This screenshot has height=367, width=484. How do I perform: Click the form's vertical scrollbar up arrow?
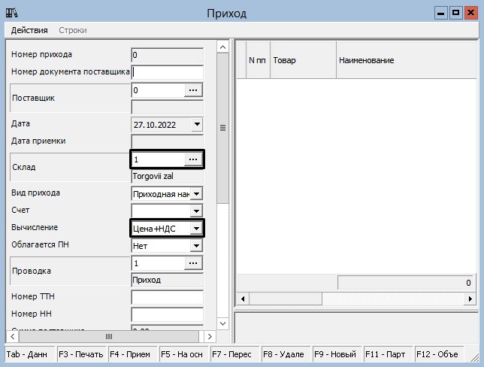click(x=222, y=47)
